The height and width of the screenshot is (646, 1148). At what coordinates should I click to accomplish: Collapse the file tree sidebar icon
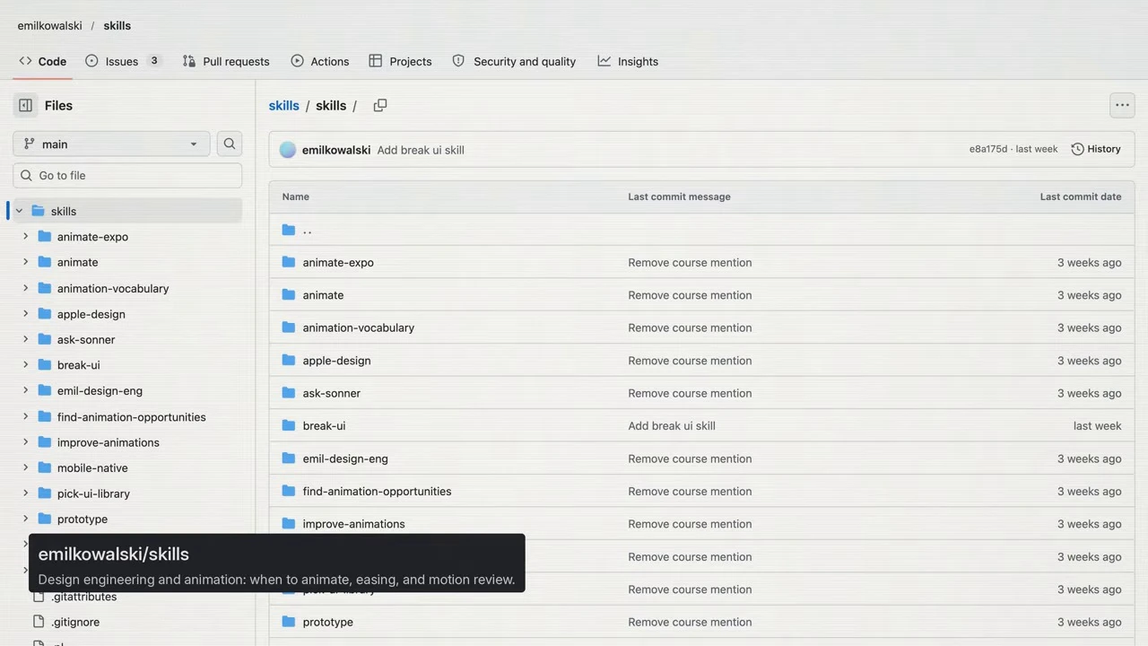coord(25,106)
